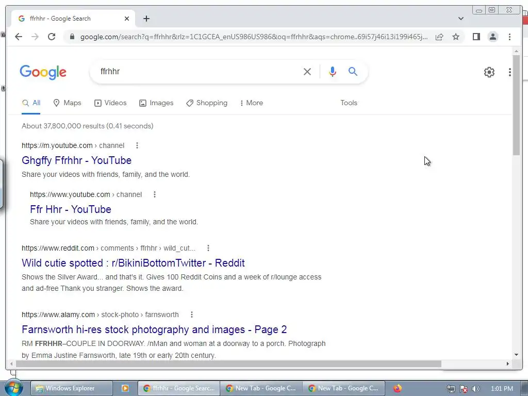The height and width of the screenshot is (396, 528).
Task: Switch to the Videos tab
Action: (x=110, y=103)
